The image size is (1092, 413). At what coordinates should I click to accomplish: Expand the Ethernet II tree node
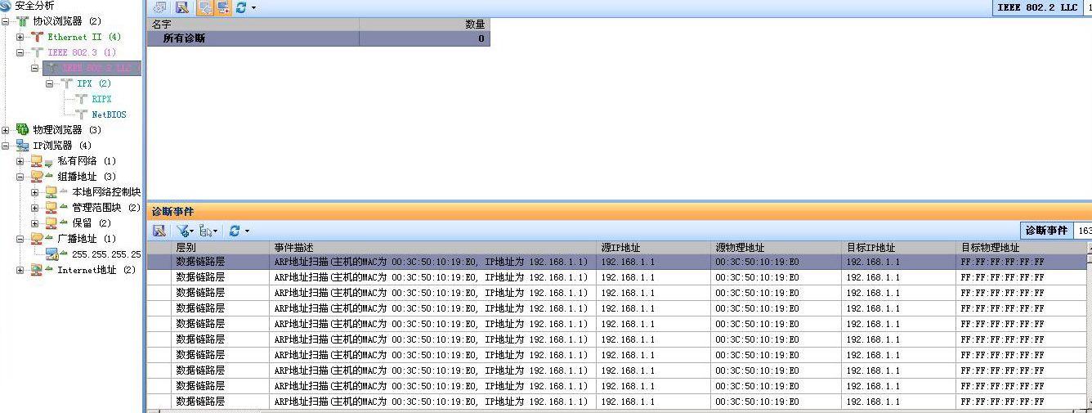pyautogui.click(x=20, y=37)
